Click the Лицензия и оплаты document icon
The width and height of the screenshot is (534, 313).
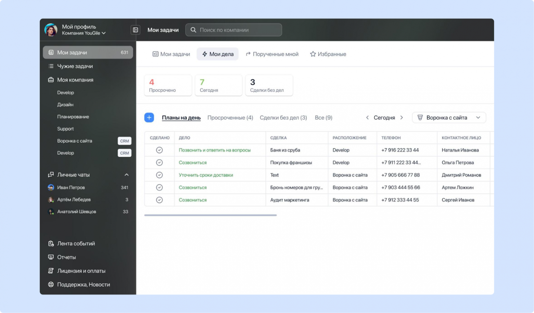coord(51,271)
